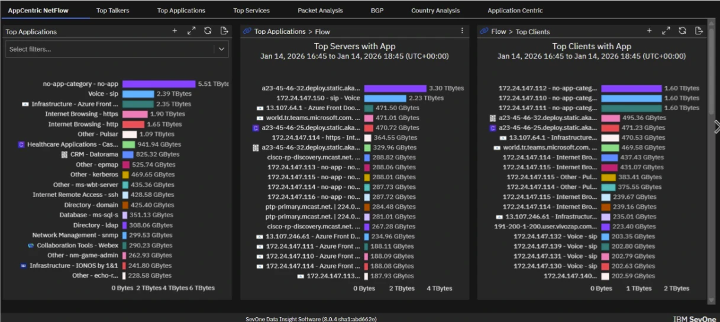Click the Healthcare Applications app icon
The height and width of the screenshot is (322, 720).
click(x=21, y=144)
